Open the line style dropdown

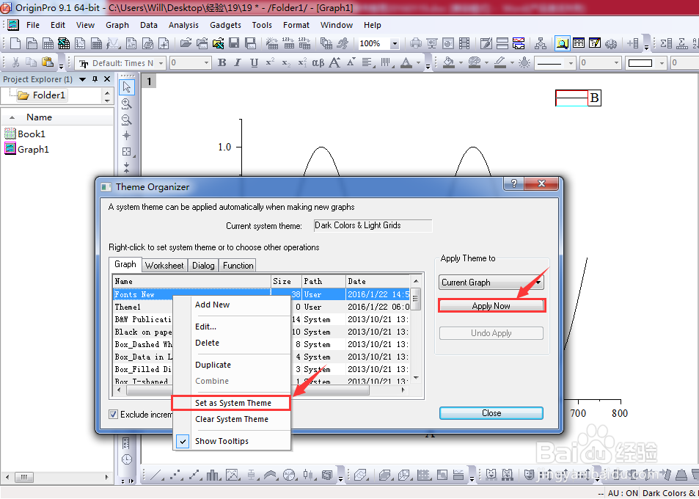pos(571,63)
